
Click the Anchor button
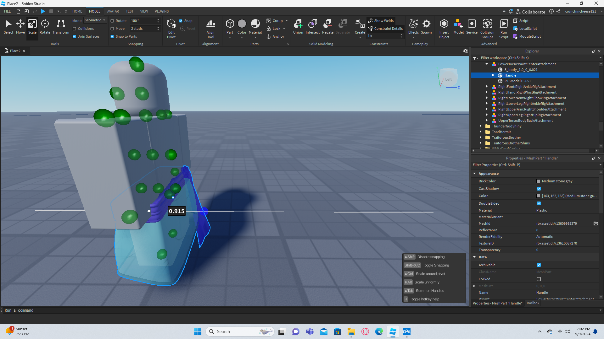coord(275,36)
